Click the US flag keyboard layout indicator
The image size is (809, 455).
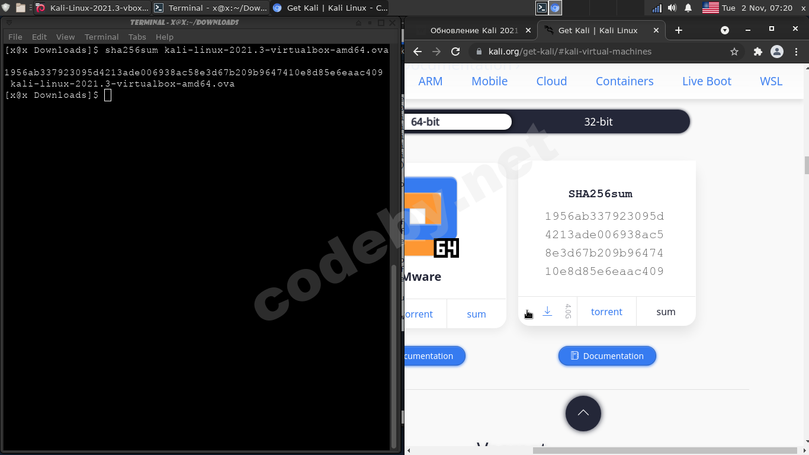[710, 8]
